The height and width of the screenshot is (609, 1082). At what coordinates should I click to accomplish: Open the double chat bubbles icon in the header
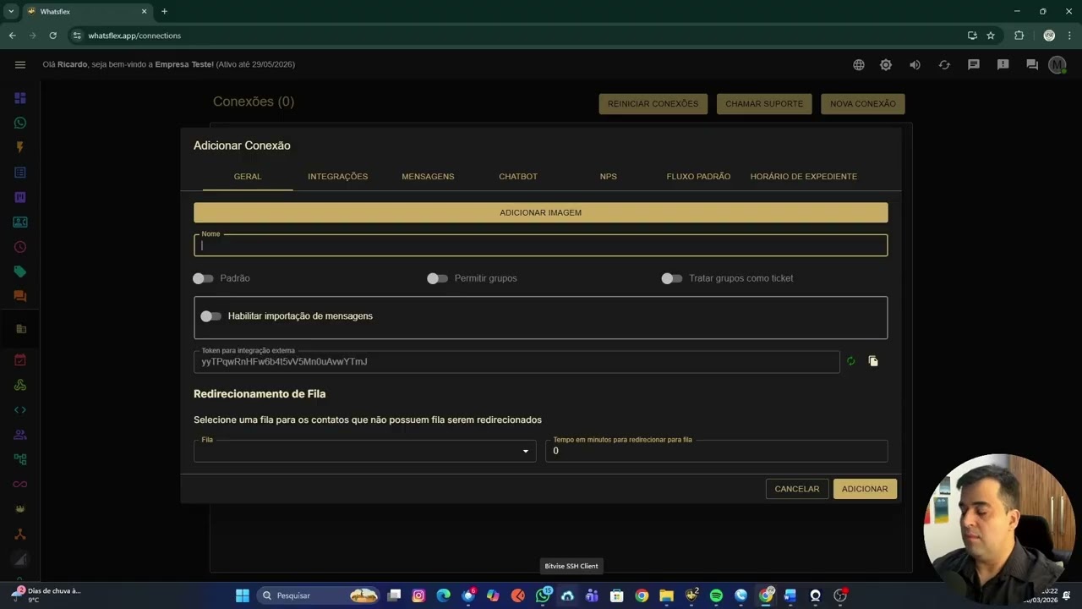pyautogui.click(x=1032, y=64)
